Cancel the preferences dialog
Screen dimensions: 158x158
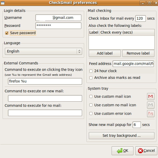click(146, 151)
